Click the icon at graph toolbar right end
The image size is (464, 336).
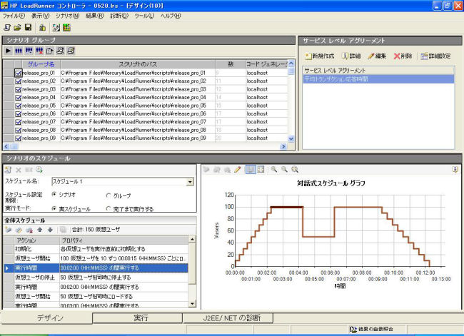coord(455,170)
